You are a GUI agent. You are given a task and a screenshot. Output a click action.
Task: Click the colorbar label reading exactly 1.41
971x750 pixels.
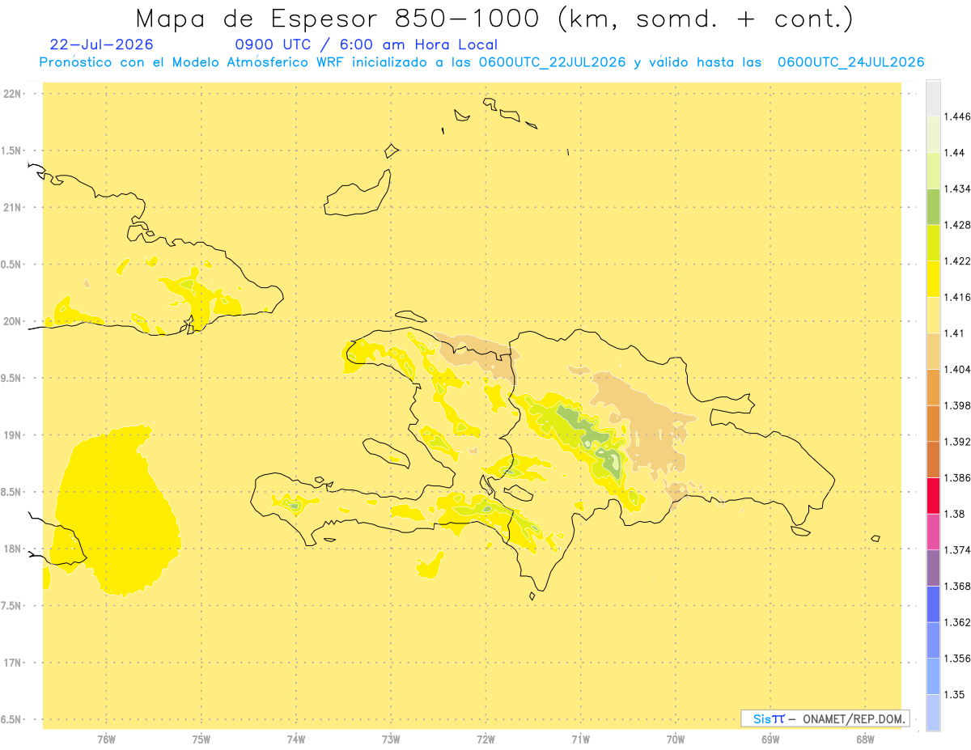[x=954, y=333]
